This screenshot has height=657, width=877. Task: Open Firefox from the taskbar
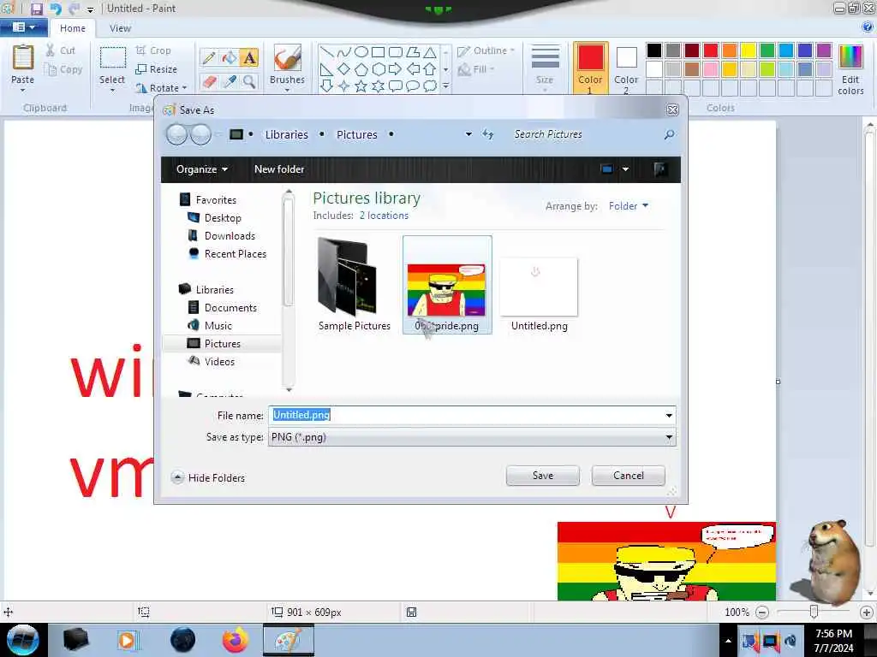coord(236,640)
